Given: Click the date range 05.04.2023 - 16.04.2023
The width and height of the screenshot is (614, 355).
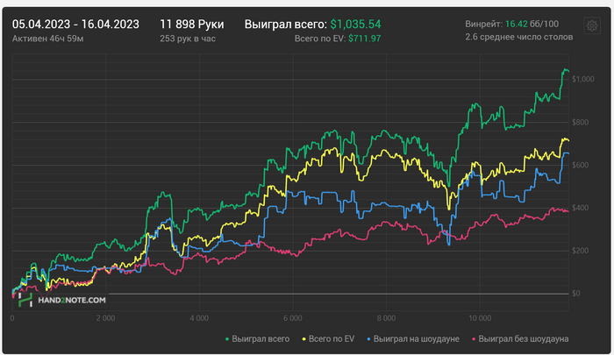Looking at the screenshot, I should click(75, 25).
